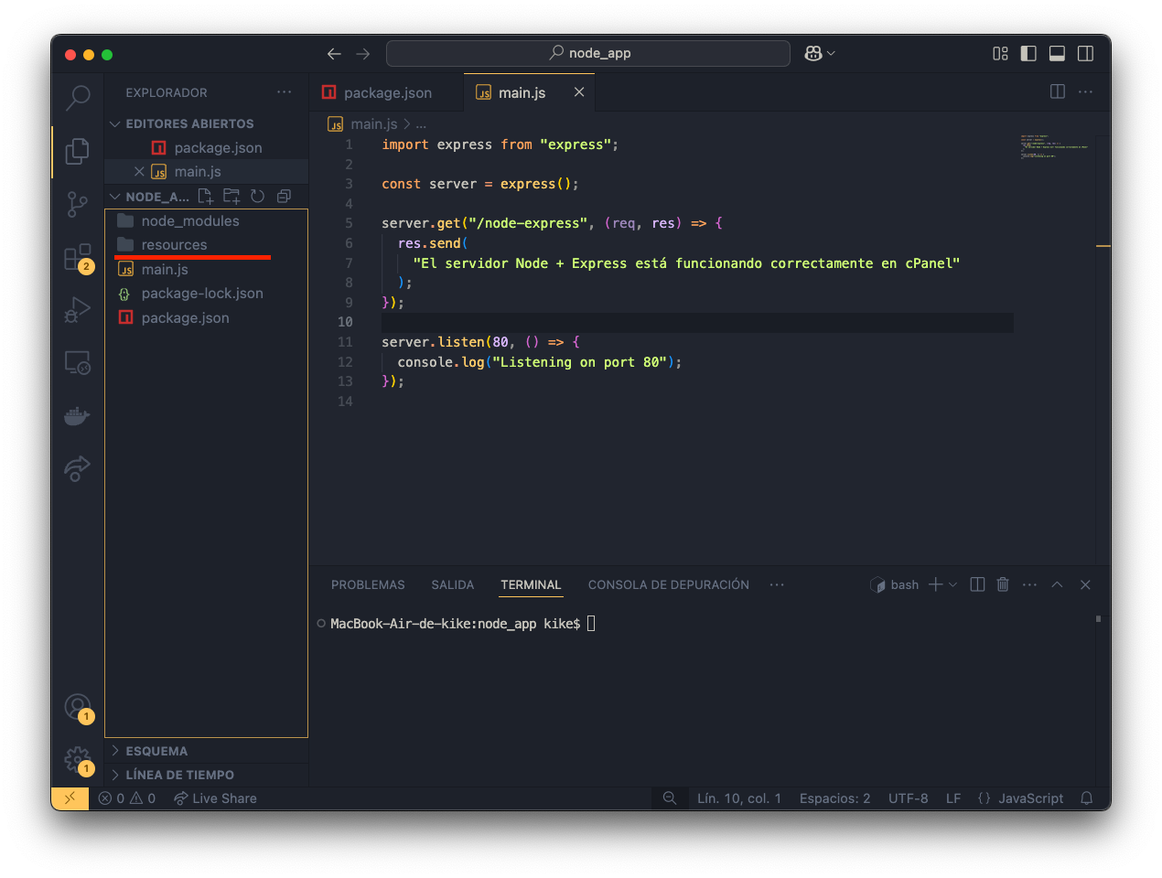
Task: Toggle the primary sidebar visibility
Action: (1028, 54)
